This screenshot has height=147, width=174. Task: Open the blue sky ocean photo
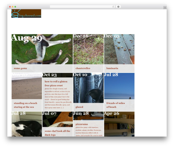[119, 86]
